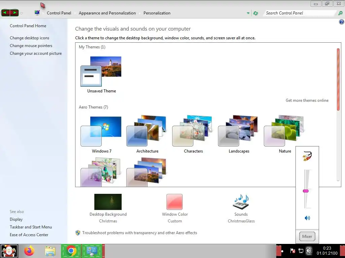Open recent pages dropdown beside navigation arrows
Screen dimensions: 345x258
[x=22, y=13]
